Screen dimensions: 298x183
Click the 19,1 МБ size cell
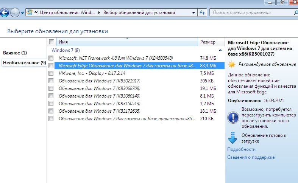click(208, 88)
